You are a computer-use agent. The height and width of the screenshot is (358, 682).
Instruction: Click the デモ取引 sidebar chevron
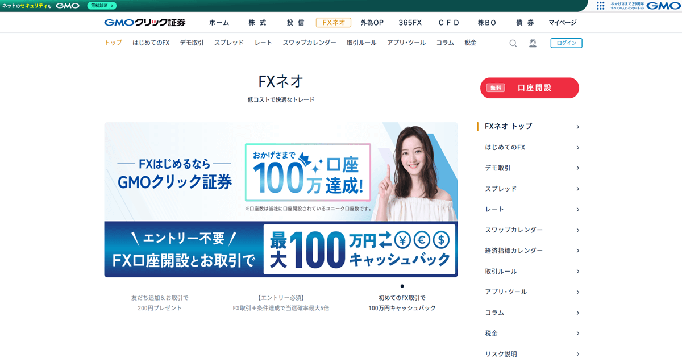point(577,168)
